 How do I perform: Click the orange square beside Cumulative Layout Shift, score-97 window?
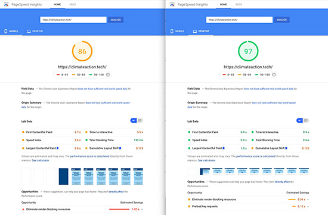pyautogui.click(x=252, y=148)
